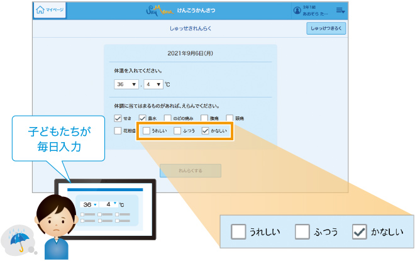This screenshot has height=261, width=415.
Task: Check small うれしい checkbox inside the form
Action: coord(147,131)
